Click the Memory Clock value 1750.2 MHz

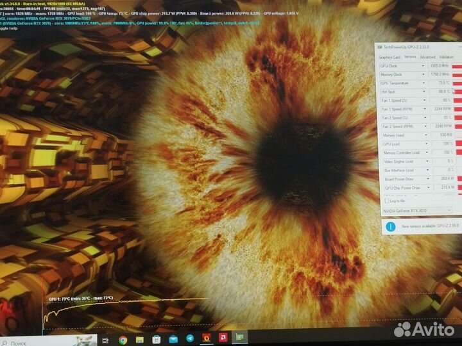(439, 74)
